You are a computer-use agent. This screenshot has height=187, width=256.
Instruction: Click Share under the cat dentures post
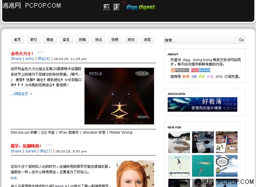(x=16, y=151)
